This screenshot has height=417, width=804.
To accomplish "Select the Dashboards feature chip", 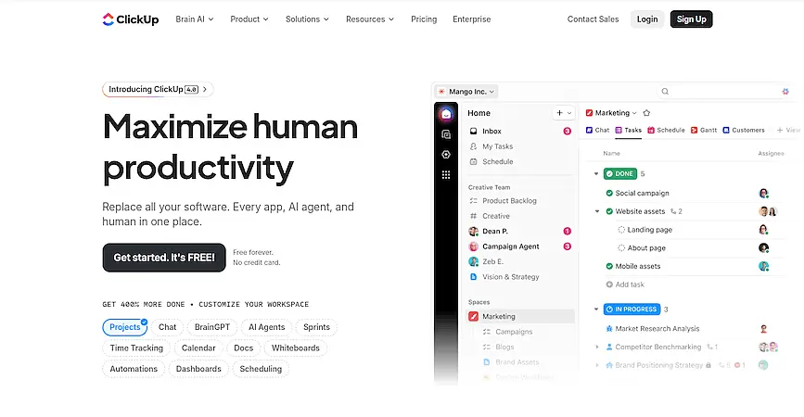I will [x=198, y=369].
